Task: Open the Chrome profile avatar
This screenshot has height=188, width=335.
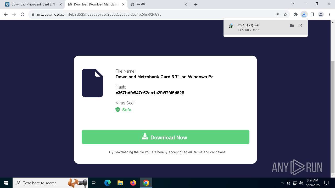Action: [321, 14]
